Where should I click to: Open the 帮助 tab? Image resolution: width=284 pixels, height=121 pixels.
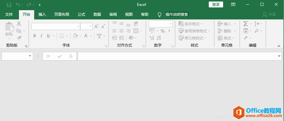coord(145,15)
